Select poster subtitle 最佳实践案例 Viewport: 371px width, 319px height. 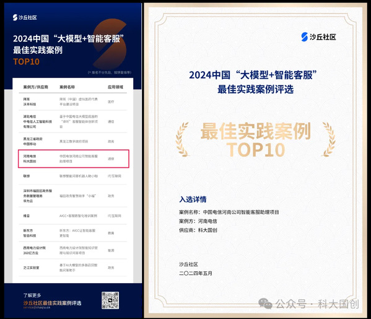[38, 50]
